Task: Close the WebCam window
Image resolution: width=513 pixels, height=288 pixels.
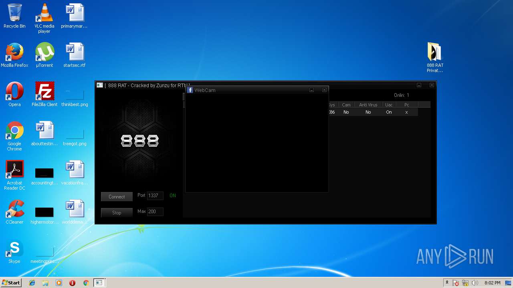Action: pyautogui.click(x=324, y=90)
